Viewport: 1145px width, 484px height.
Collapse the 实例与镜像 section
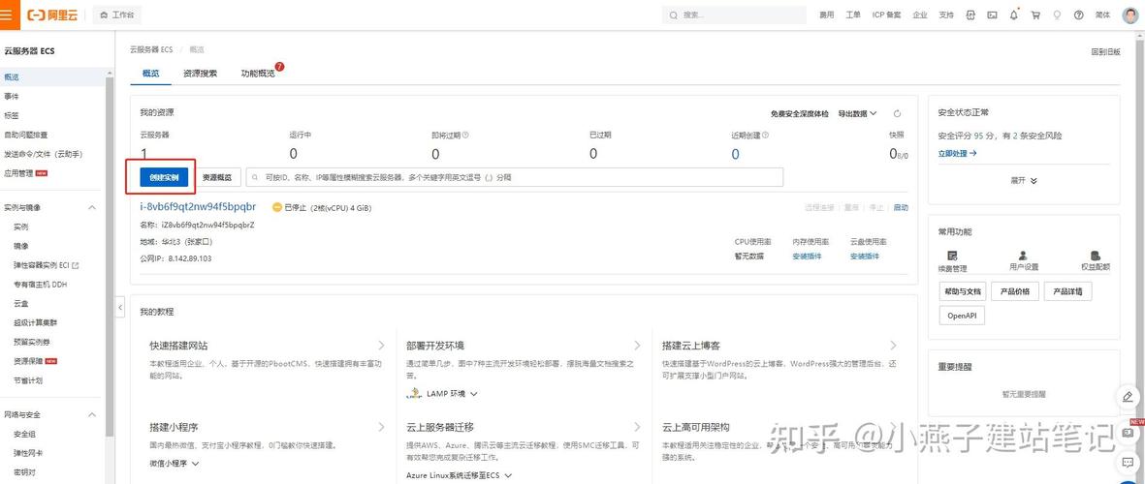[92, 208]
